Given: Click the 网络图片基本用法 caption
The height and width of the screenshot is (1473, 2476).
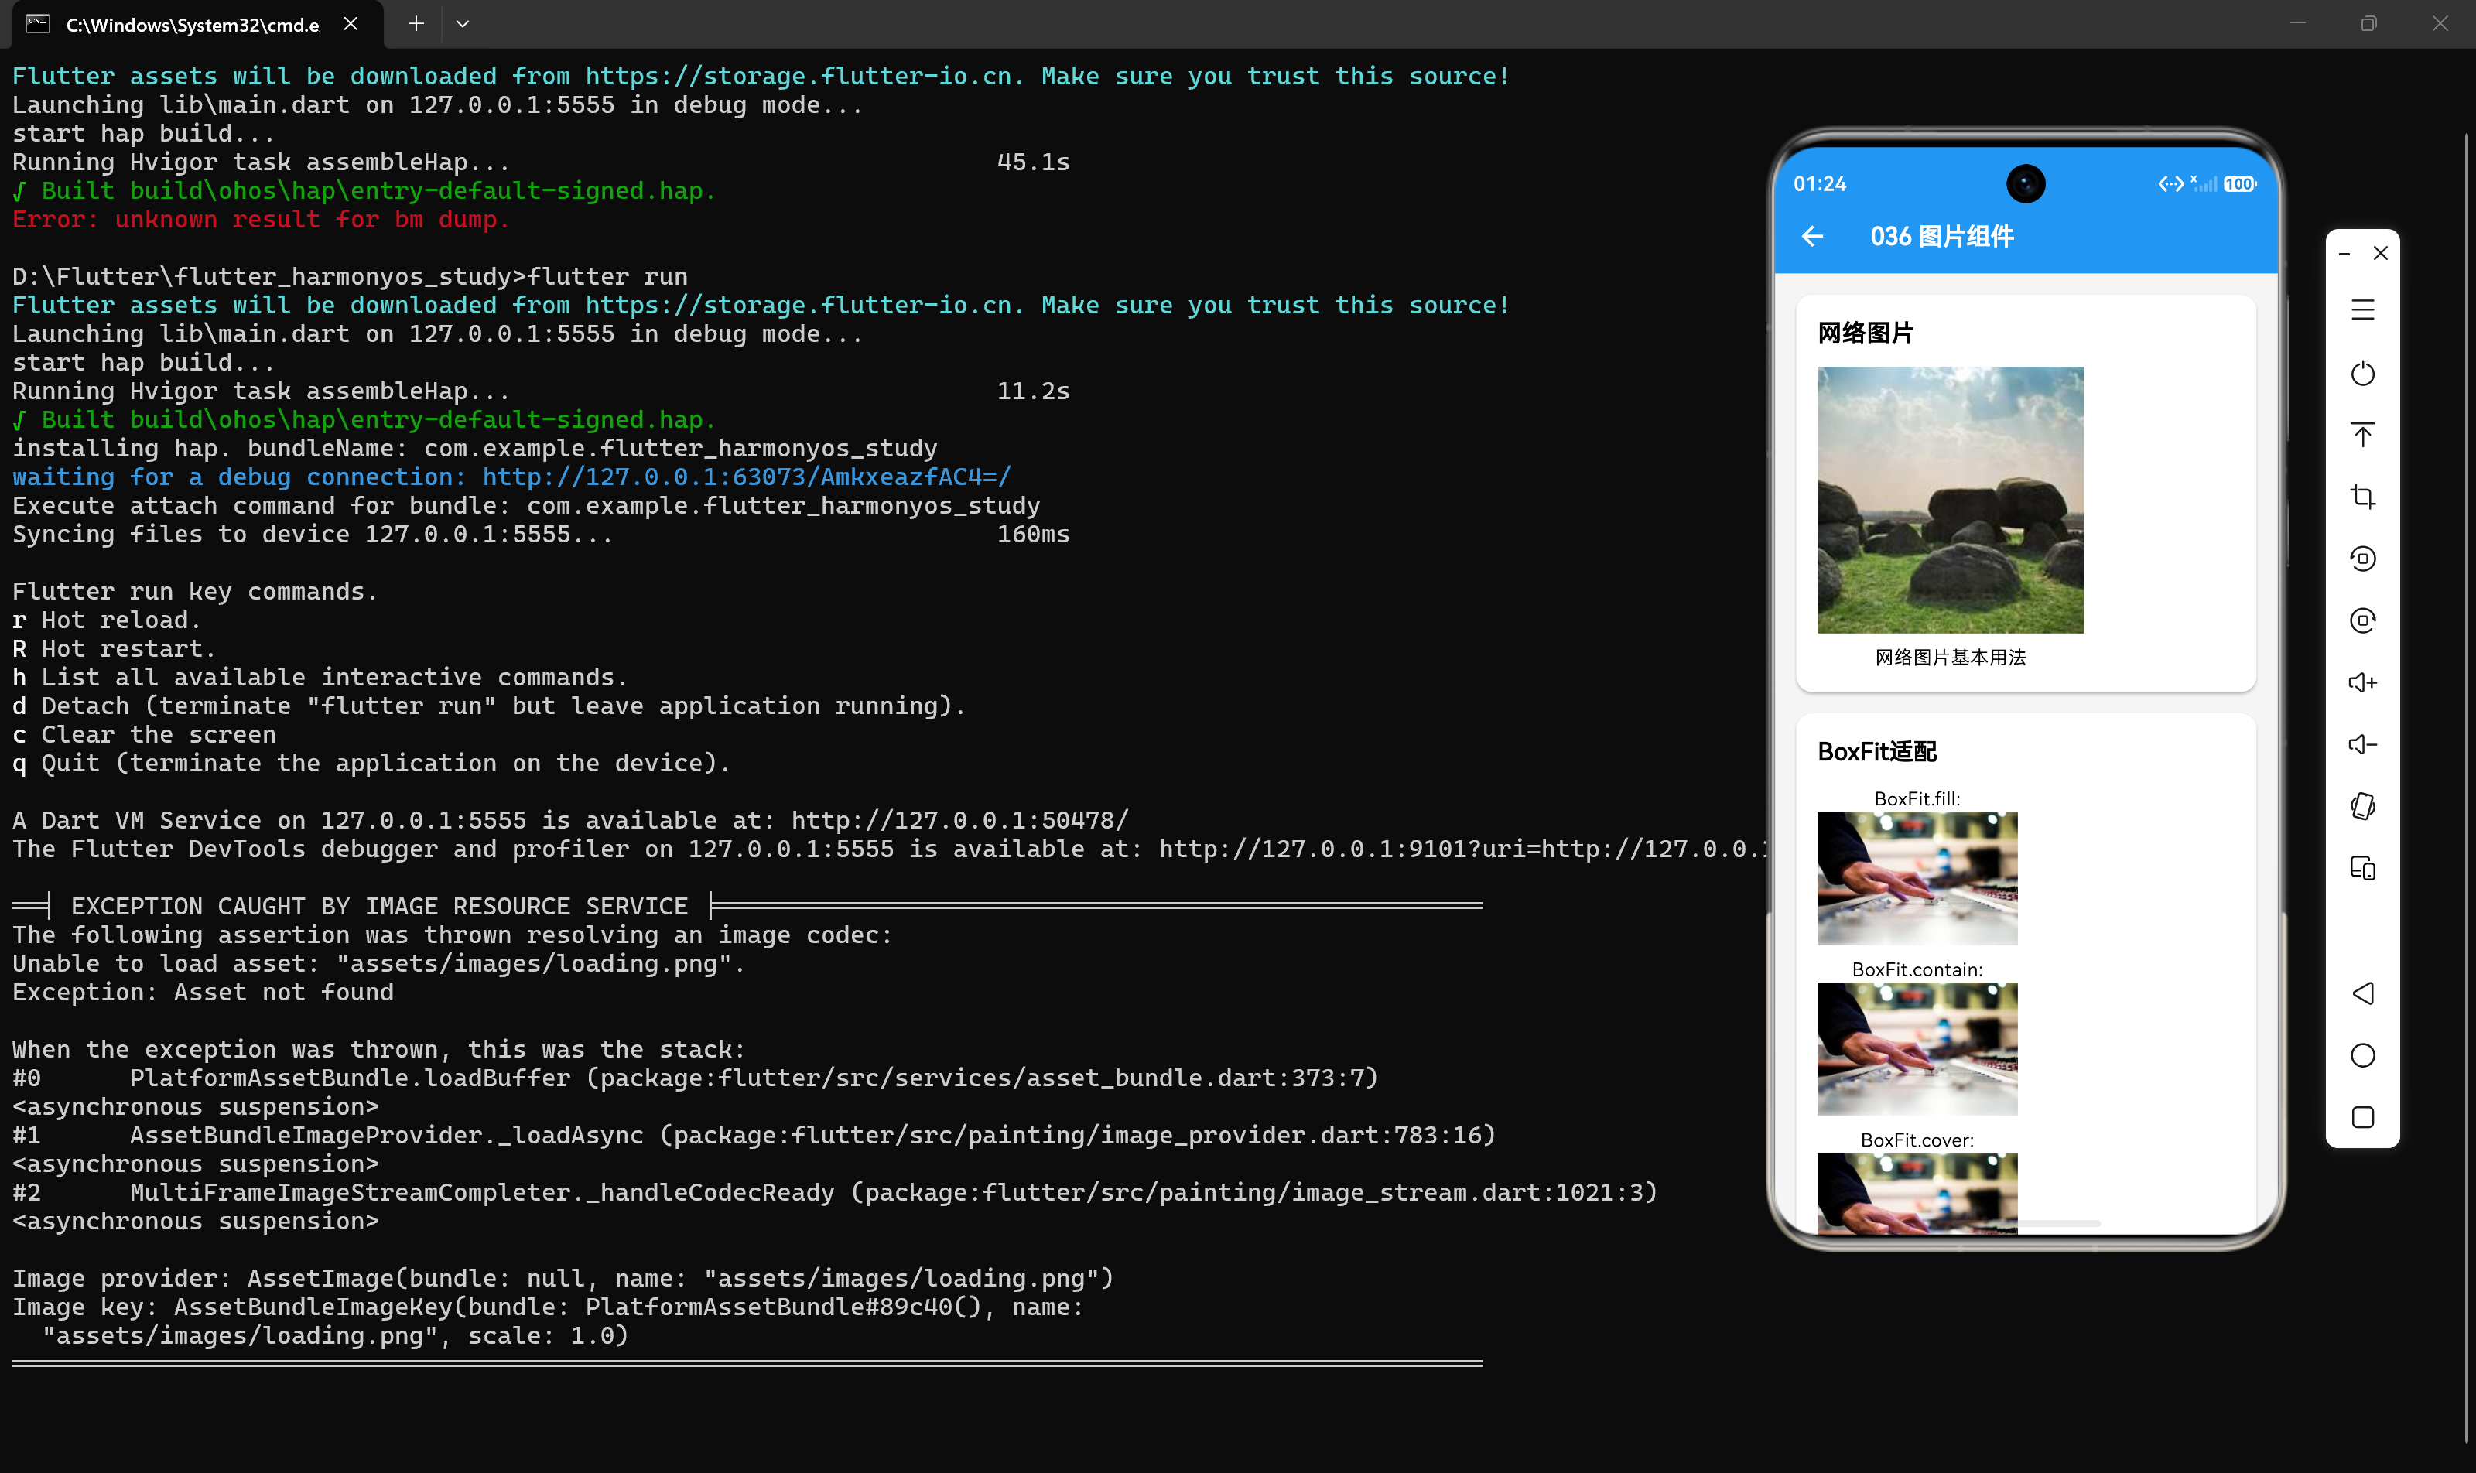Looking at the screenshot, I should pyautogui.click(x=1951, y=657).
